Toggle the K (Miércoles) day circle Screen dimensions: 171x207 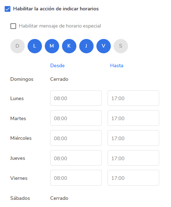(x=69, y=46)
